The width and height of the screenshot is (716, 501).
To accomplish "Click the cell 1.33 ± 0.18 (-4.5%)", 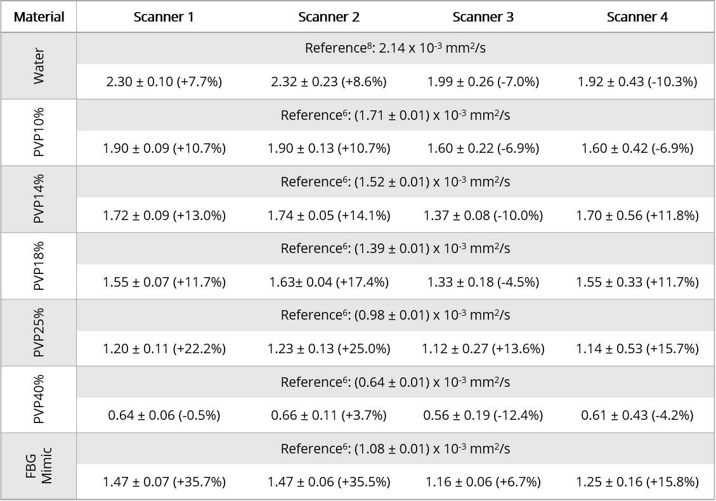I will [483, 282].
